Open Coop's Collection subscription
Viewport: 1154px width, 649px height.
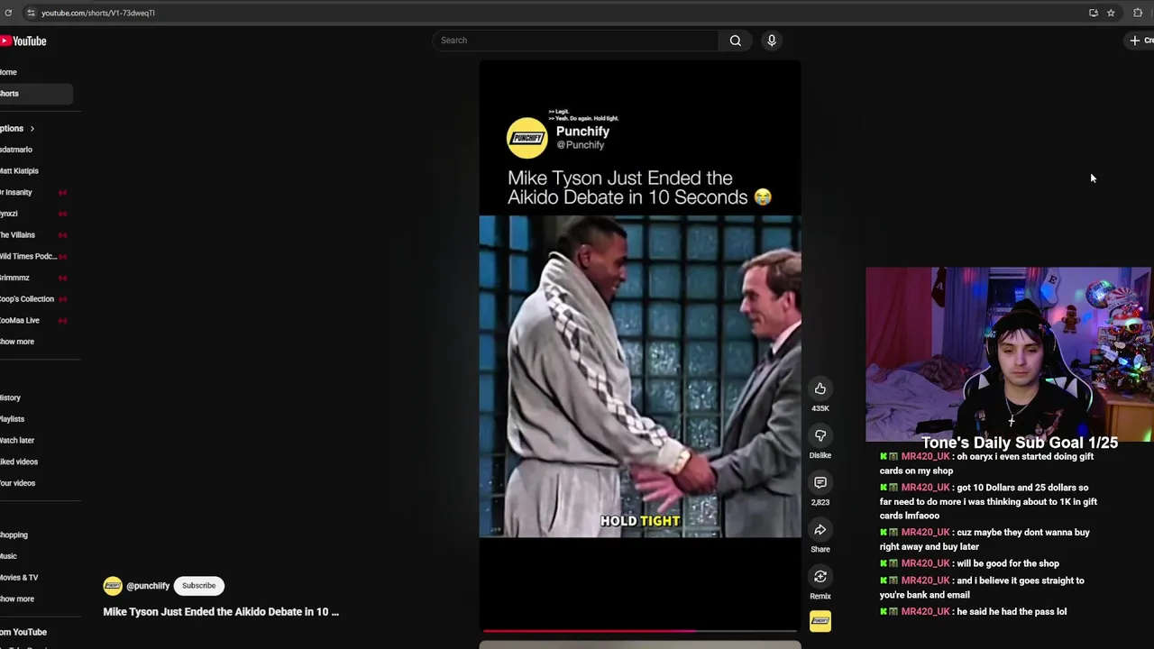point(27,299)
